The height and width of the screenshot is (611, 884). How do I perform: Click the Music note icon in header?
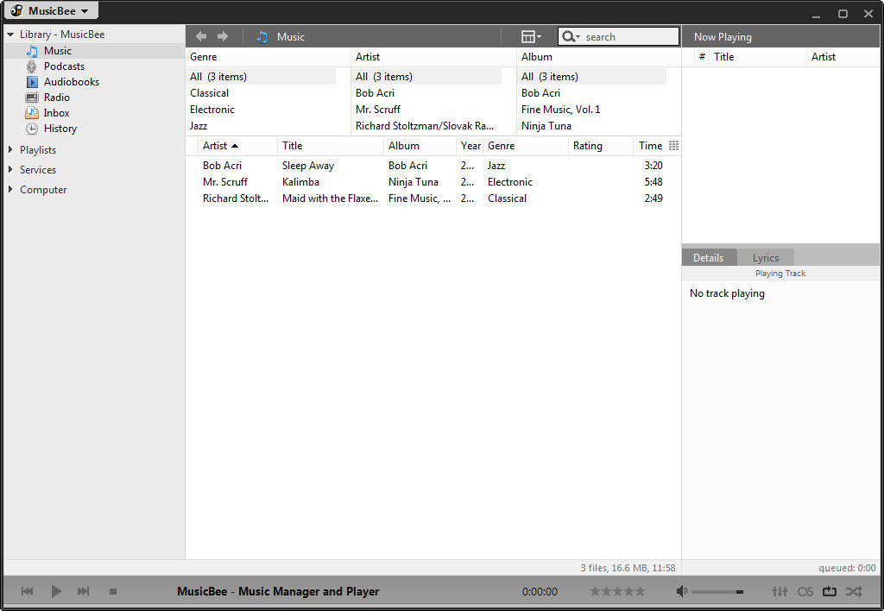click(x=262, y=37)
